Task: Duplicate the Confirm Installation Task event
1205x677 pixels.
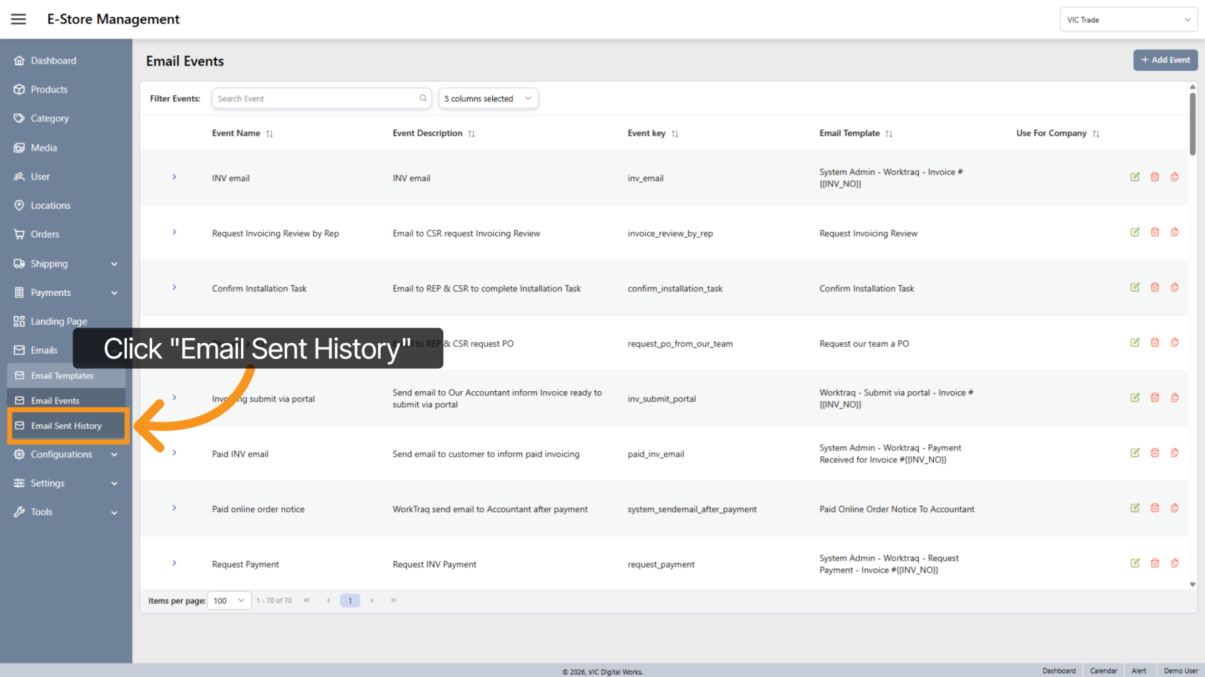Action: [1174, 287]
